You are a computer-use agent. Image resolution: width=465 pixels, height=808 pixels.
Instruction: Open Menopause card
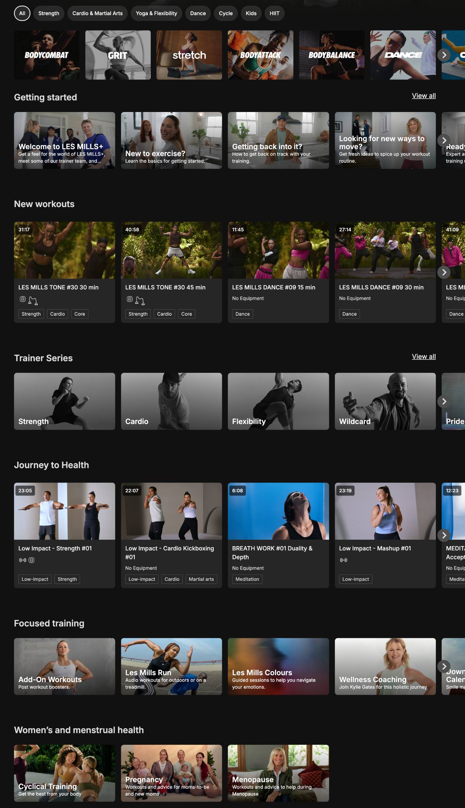(x=278, y=773)
